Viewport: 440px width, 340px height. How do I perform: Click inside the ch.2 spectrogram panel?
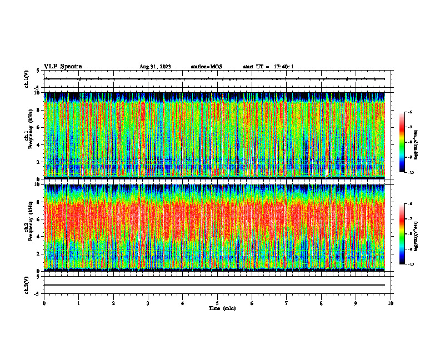point(214,228)
